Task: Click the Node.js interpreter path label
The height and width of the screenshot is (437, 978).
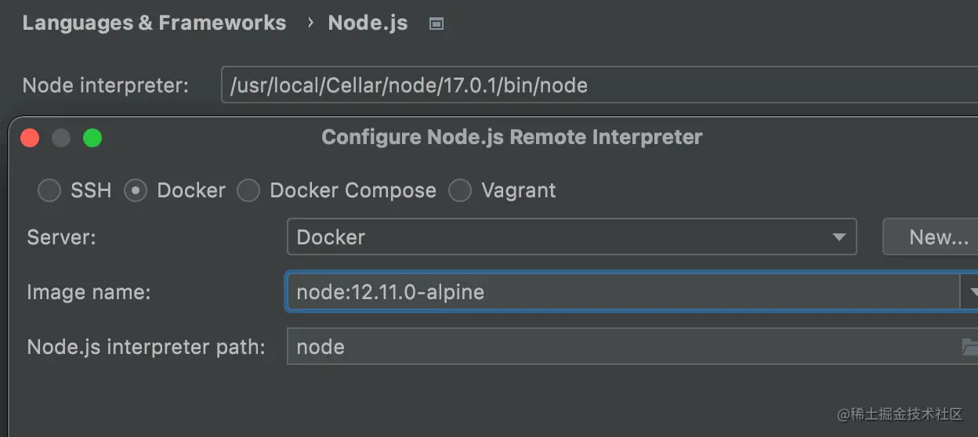Action: coord(146,347)
